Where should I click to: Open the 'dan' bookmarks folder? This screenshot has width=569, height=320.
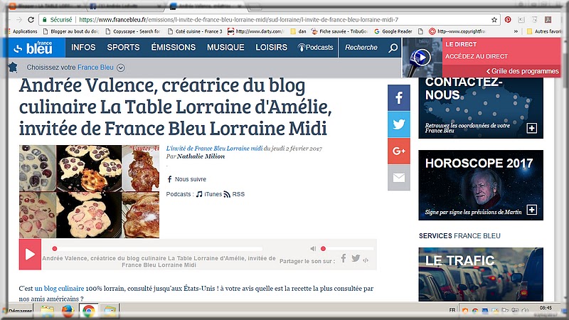pyautogui.click(x=298, y=31)
